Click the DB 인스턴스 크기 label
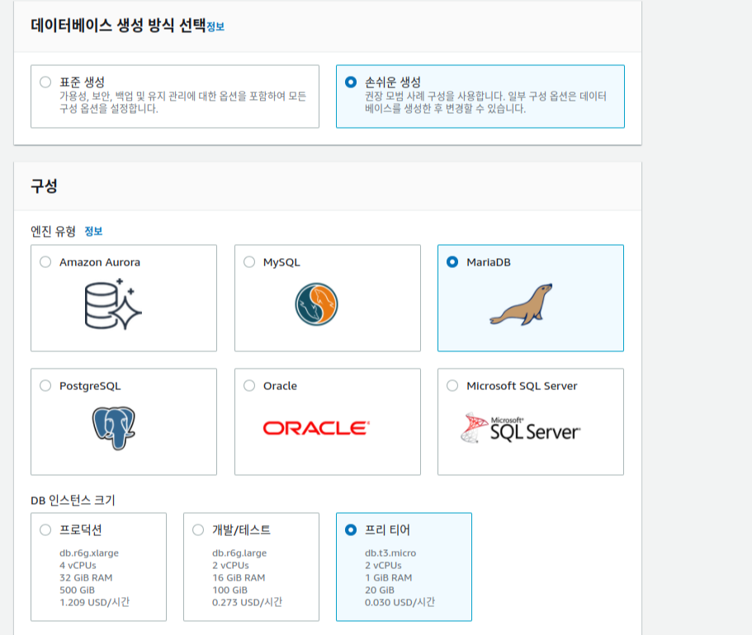752x635 pixels. pyautogui.click(x=73, y=501)
